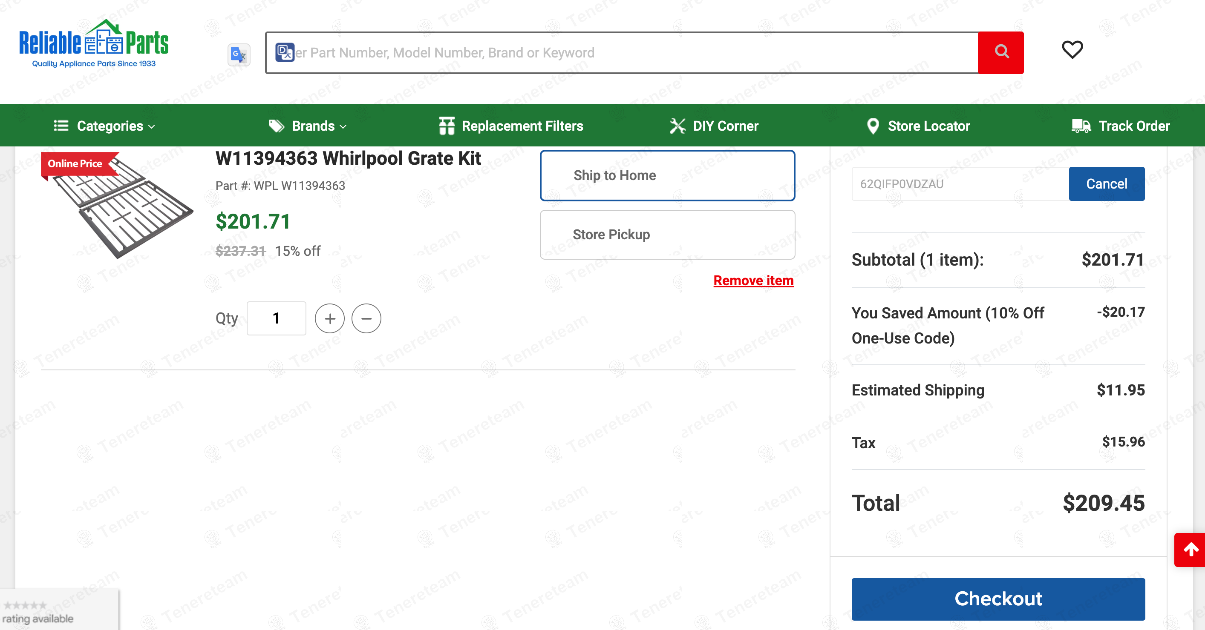Open DIY Corner menu item
Screen dimensions: 1205x630
pyautogui.click(x=714, y=126)
